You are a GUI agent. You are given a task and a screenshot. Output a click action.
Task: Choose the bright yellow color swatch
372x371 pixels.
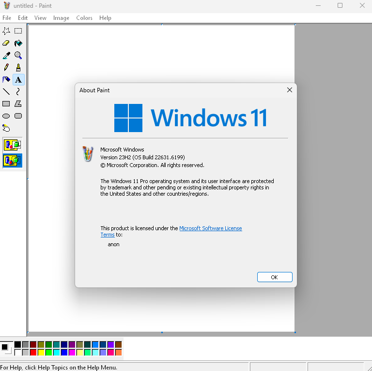41,352
